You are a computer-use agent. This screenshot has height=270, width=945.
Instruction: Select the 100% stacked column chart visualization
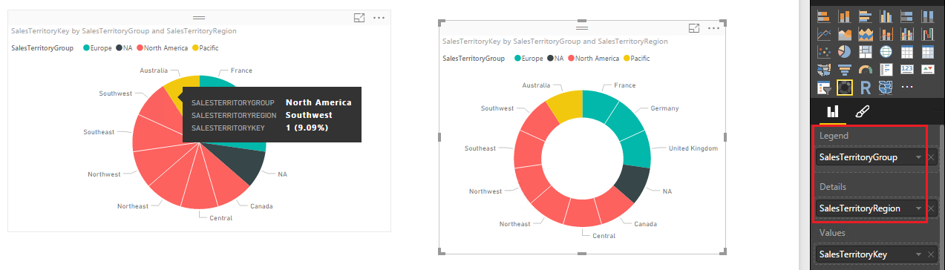[x=927, y=16]
